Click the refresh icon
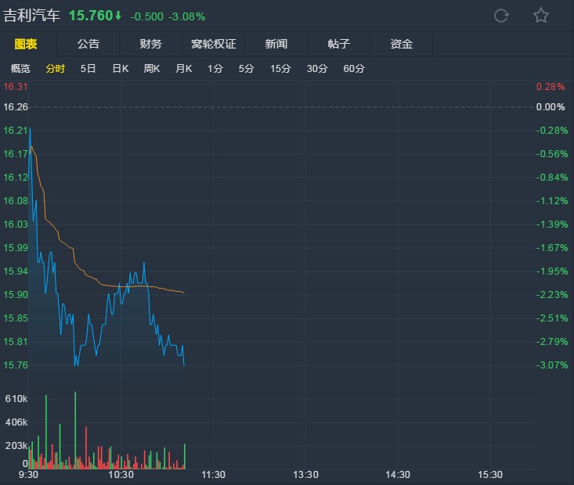 click(502, 16)
